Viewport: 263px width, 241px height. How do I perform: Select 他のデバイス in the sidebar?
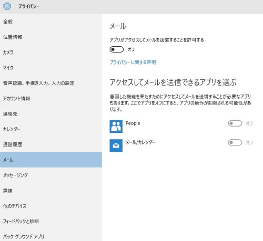(x=51, y=206)
